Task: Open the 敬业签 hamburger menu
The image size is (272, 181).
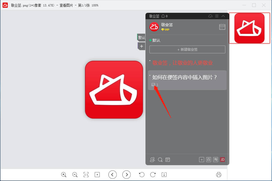Action: pos(217,16)
